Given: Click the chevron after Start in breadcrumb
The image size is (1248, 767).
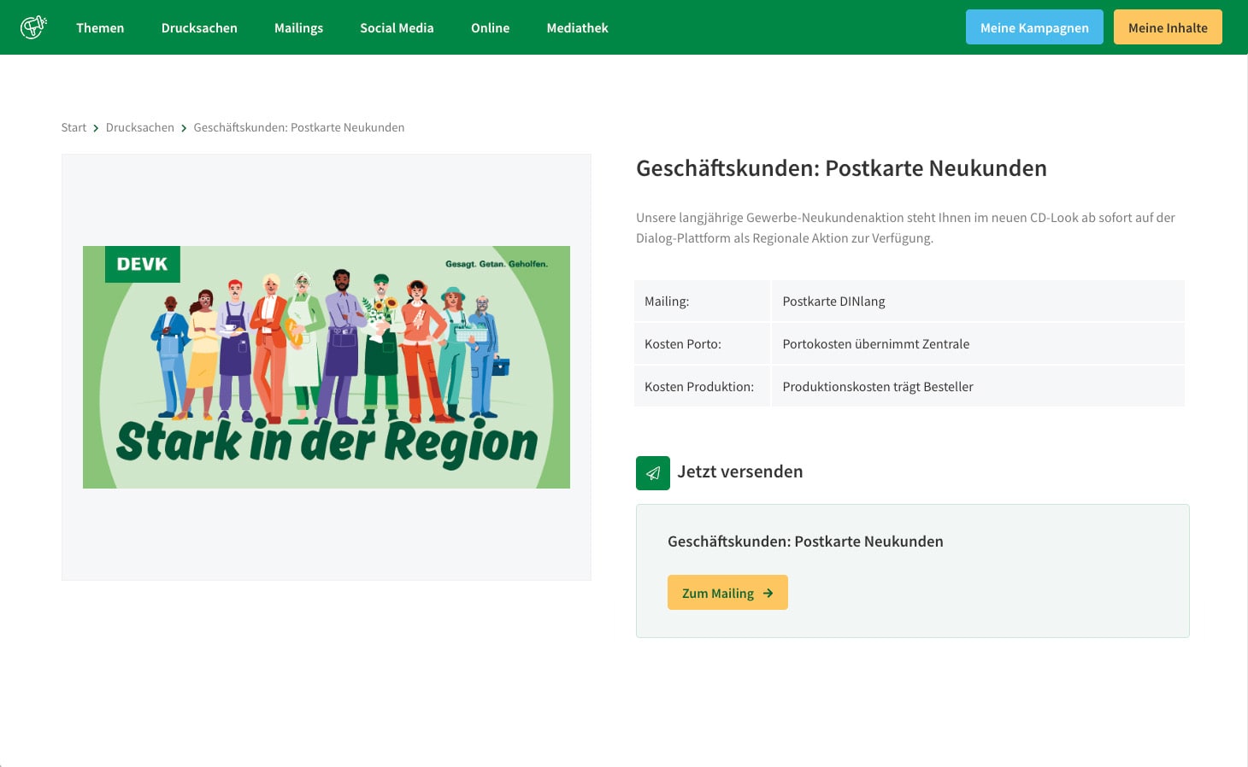Looking at the screenshot, I should (96, 127).
